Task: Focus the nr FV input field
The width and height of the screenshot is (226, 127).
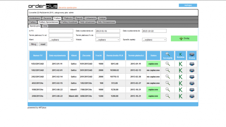Action: (x=61, y=31)
